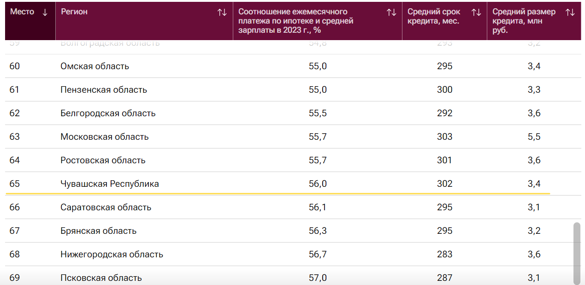Click sort arrows for Средний размер кредита
Viewport: 585px width, 285px height.
tap(570, 12)
